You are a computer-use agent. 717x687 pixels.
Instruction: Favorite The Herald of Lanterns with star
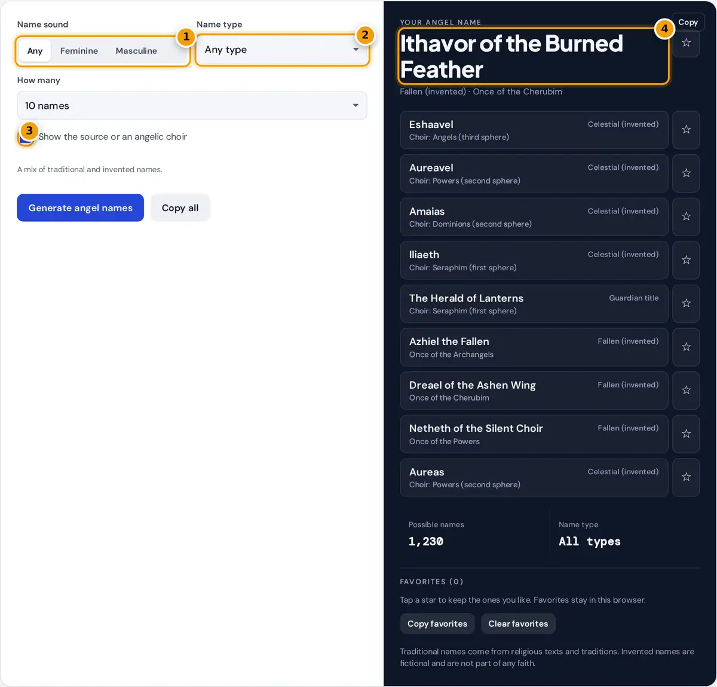pyautogui.click(x=686, y=304)
